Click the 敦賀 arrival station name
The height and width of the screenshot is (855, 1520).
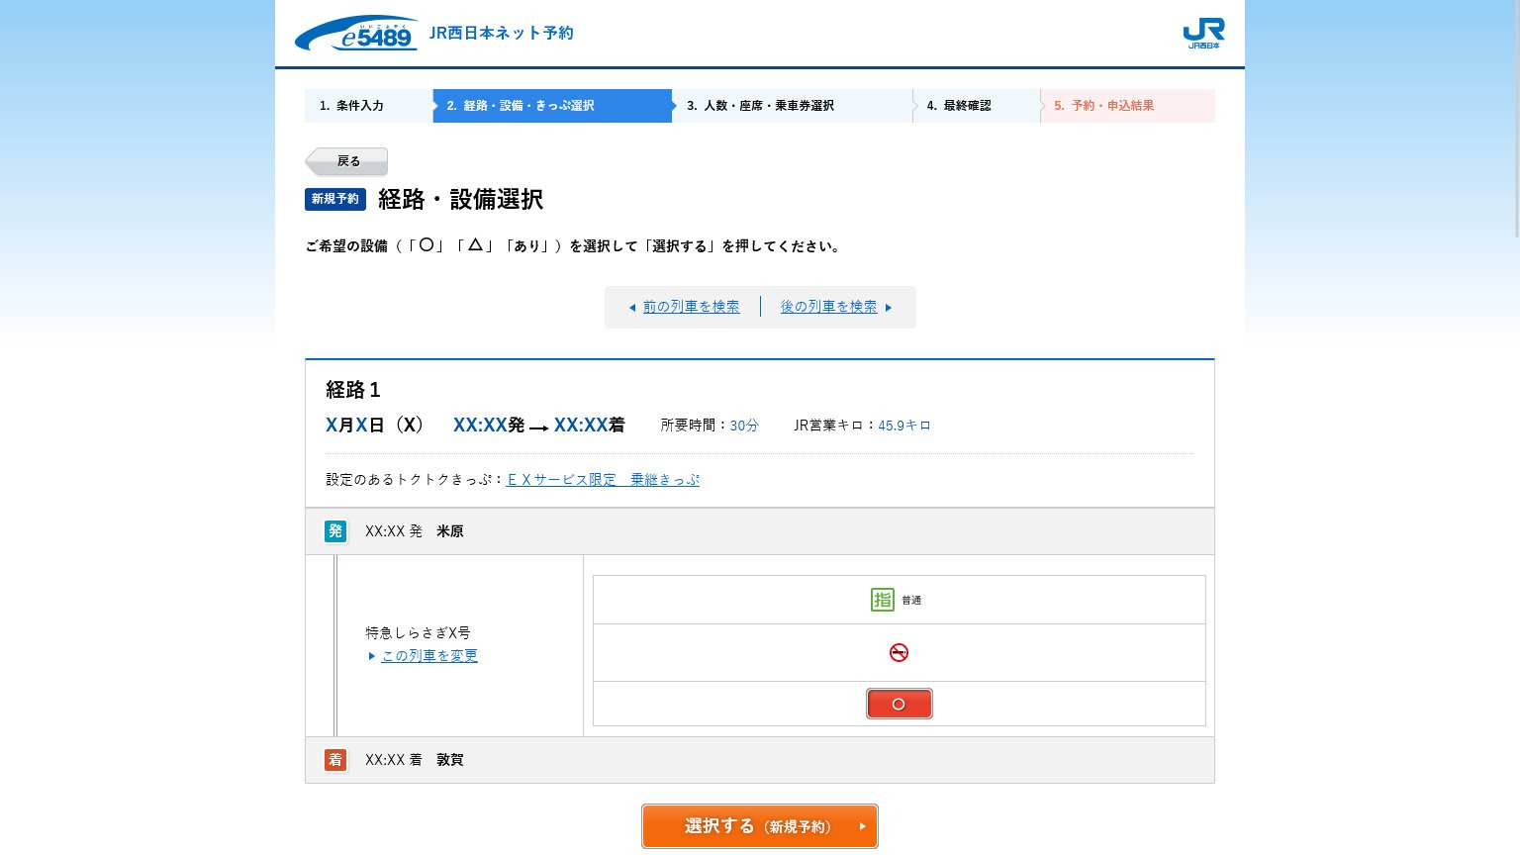click(x=449, y=760)
